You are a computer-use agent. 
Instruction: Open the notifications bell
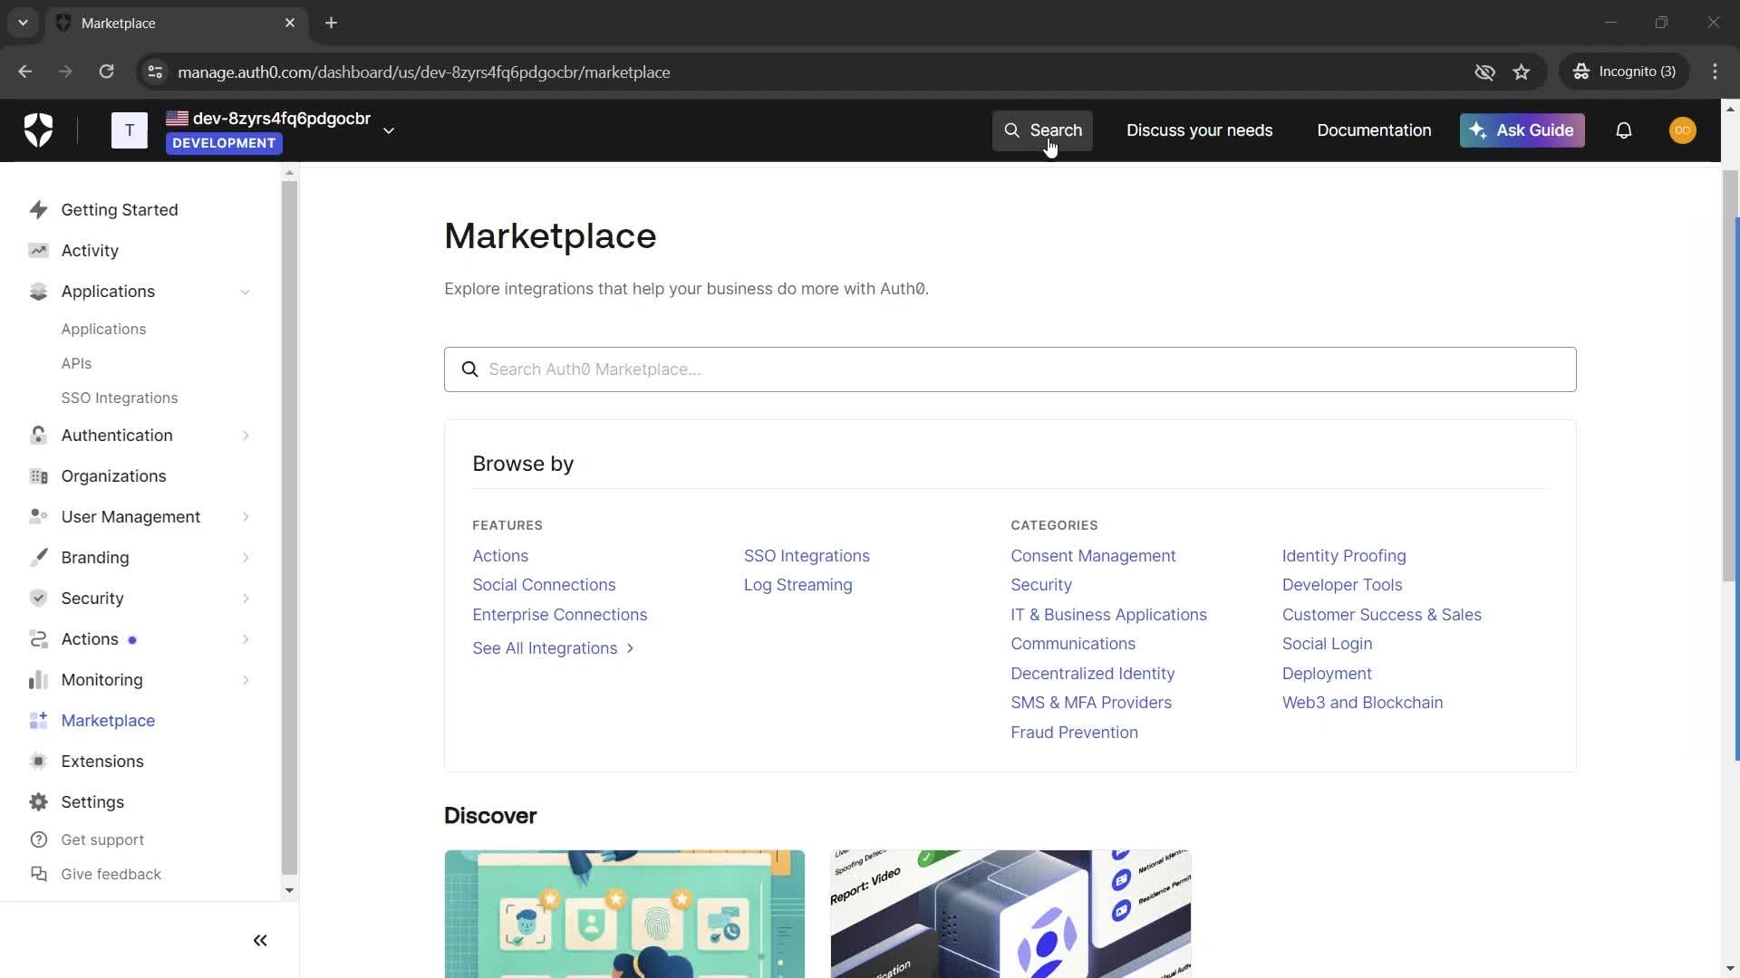click(x=1623, y=130)
